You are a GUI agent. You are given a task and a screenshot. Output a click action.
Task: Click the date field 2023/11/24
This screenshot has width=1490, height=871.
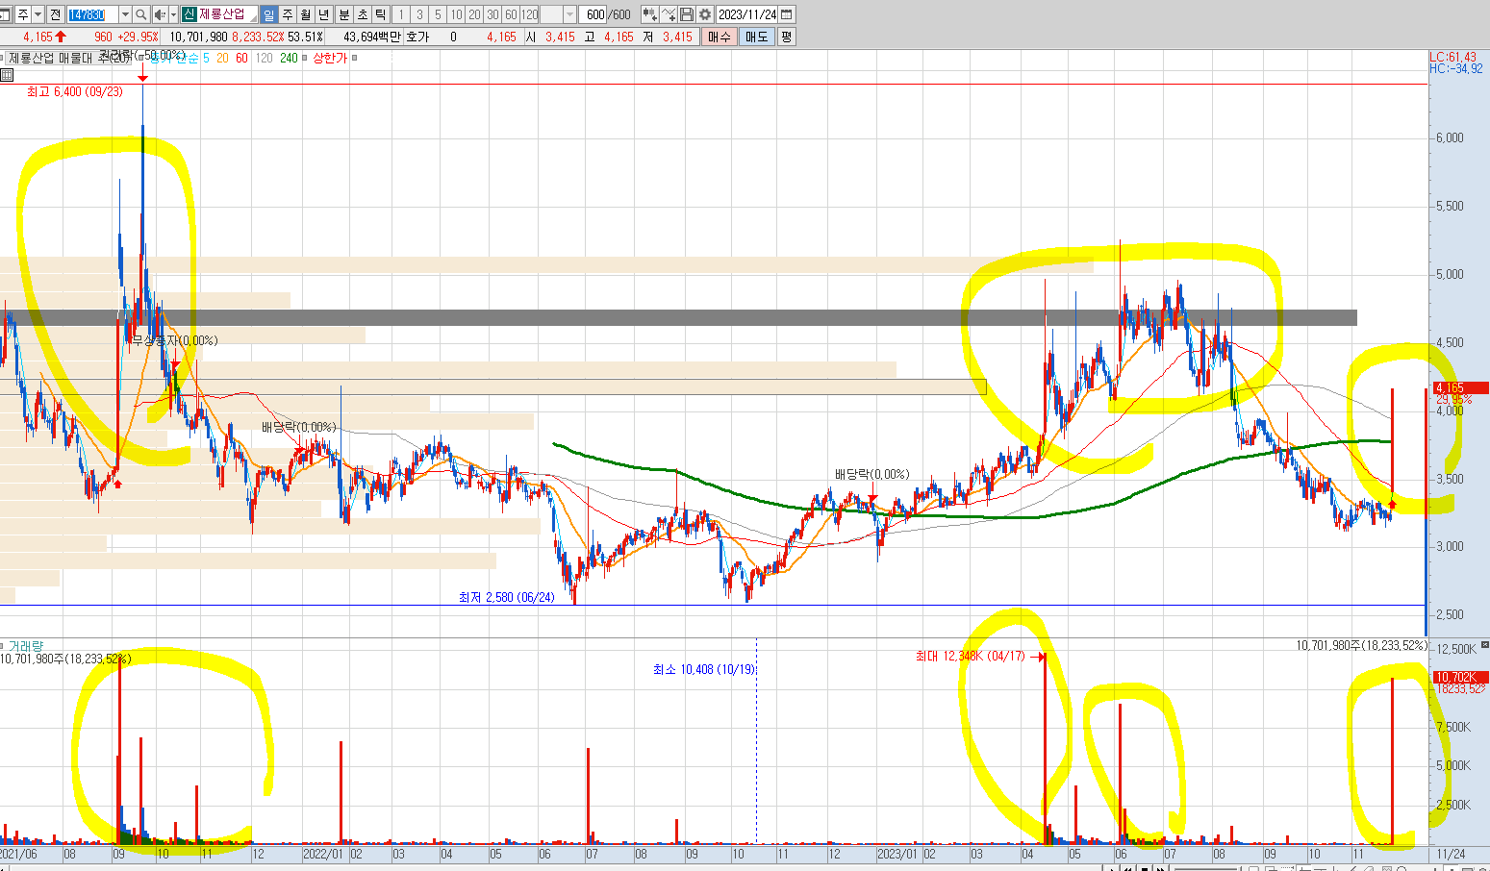click(x=747, y=14)
